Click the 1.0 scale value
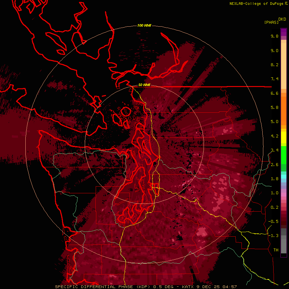Viewport: 289px width, 289px height. (275, 193)
